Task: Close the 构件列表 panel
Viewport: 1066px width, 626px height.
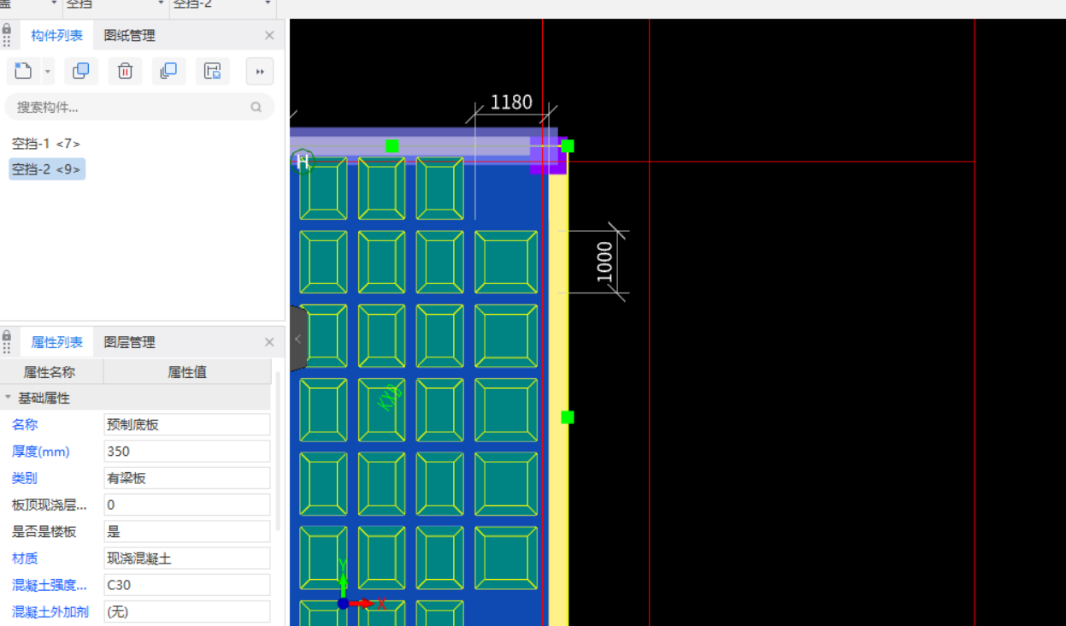Action: pyautogui.click(x=269, y=35)
